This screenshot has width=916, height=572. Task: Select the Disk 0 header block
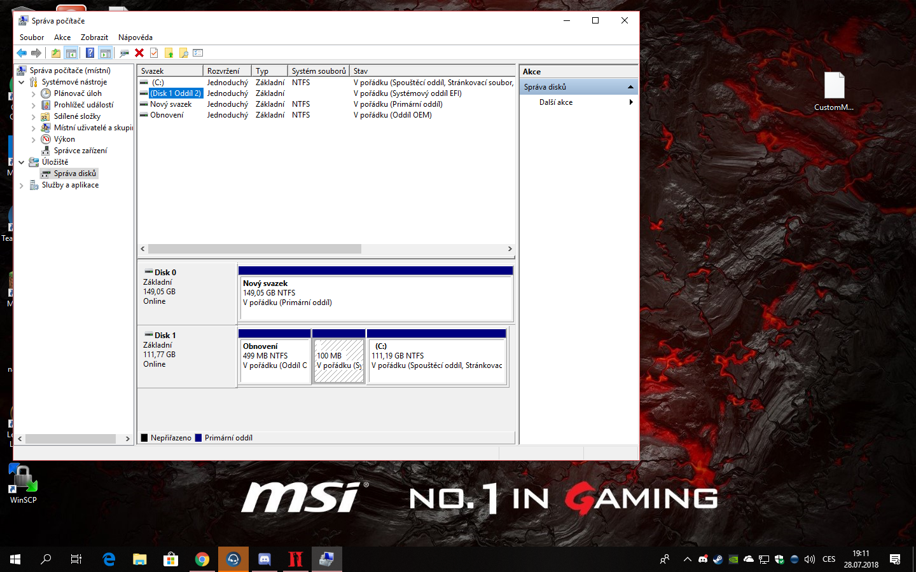coord(188,294)
